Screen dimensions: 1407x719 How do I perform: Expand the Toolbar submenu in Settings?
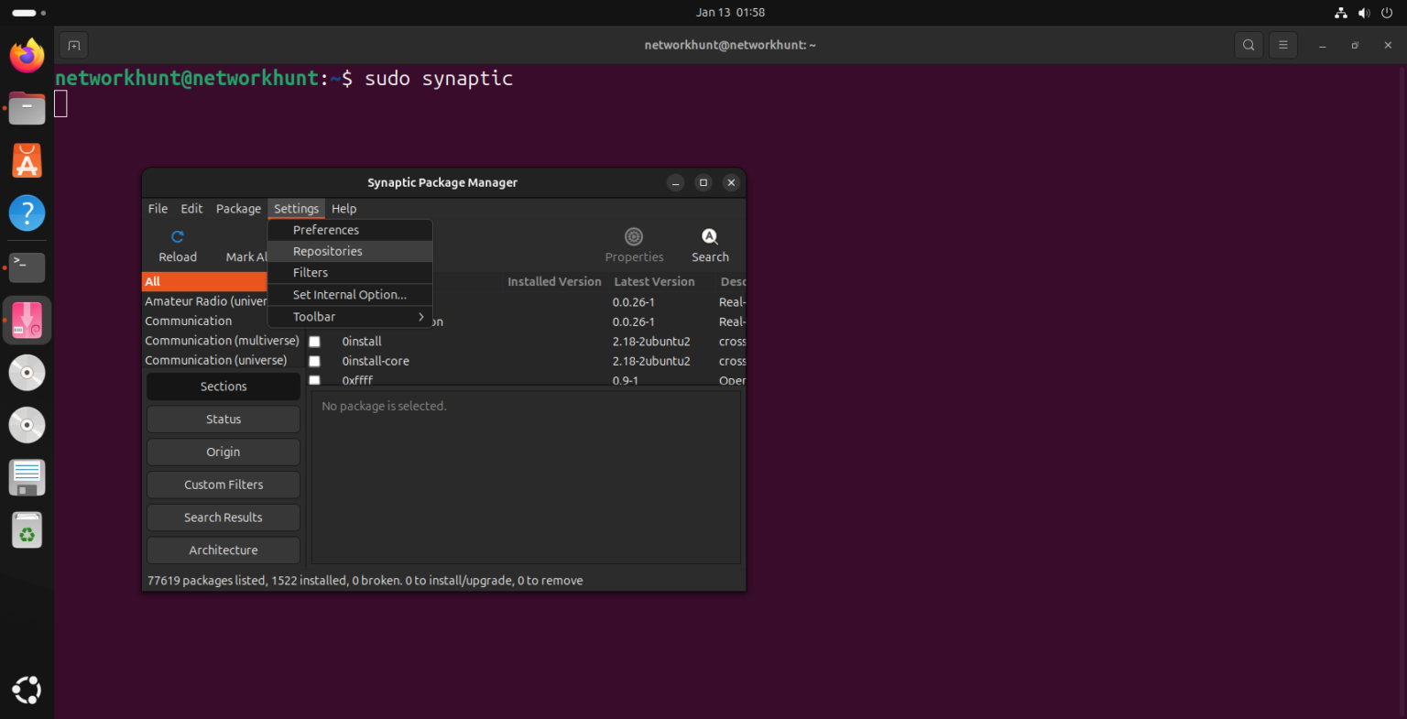(x=350, y=316)
